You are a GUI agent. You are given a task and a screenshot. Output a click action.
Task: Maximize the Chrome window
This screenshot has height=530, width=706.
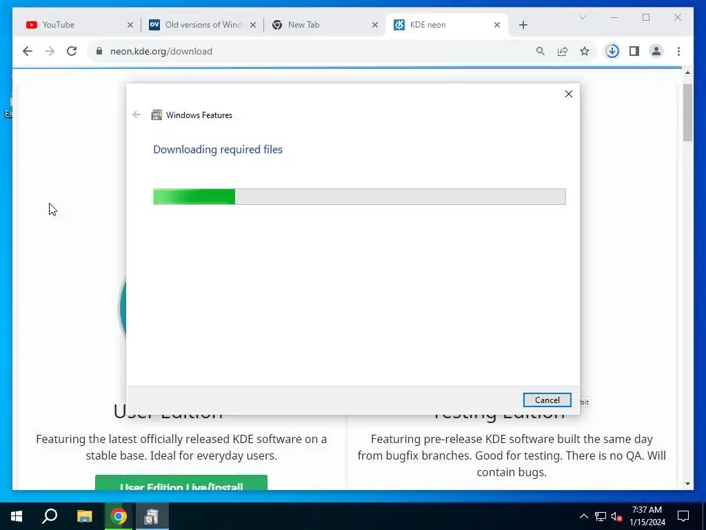click(x=646, y=17)
